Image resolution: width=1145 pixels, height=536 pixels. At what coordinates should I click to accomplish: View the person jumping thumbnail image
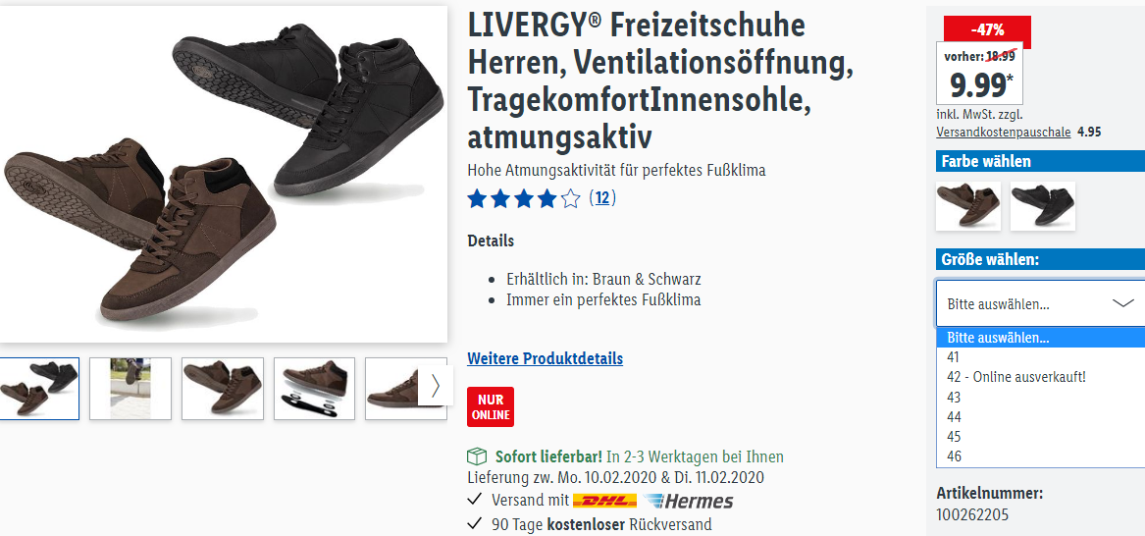point(130,389)
